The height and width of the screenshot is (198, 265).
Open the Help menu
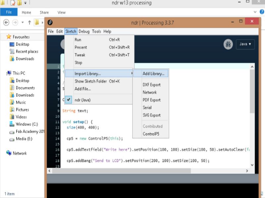point(107,31)
